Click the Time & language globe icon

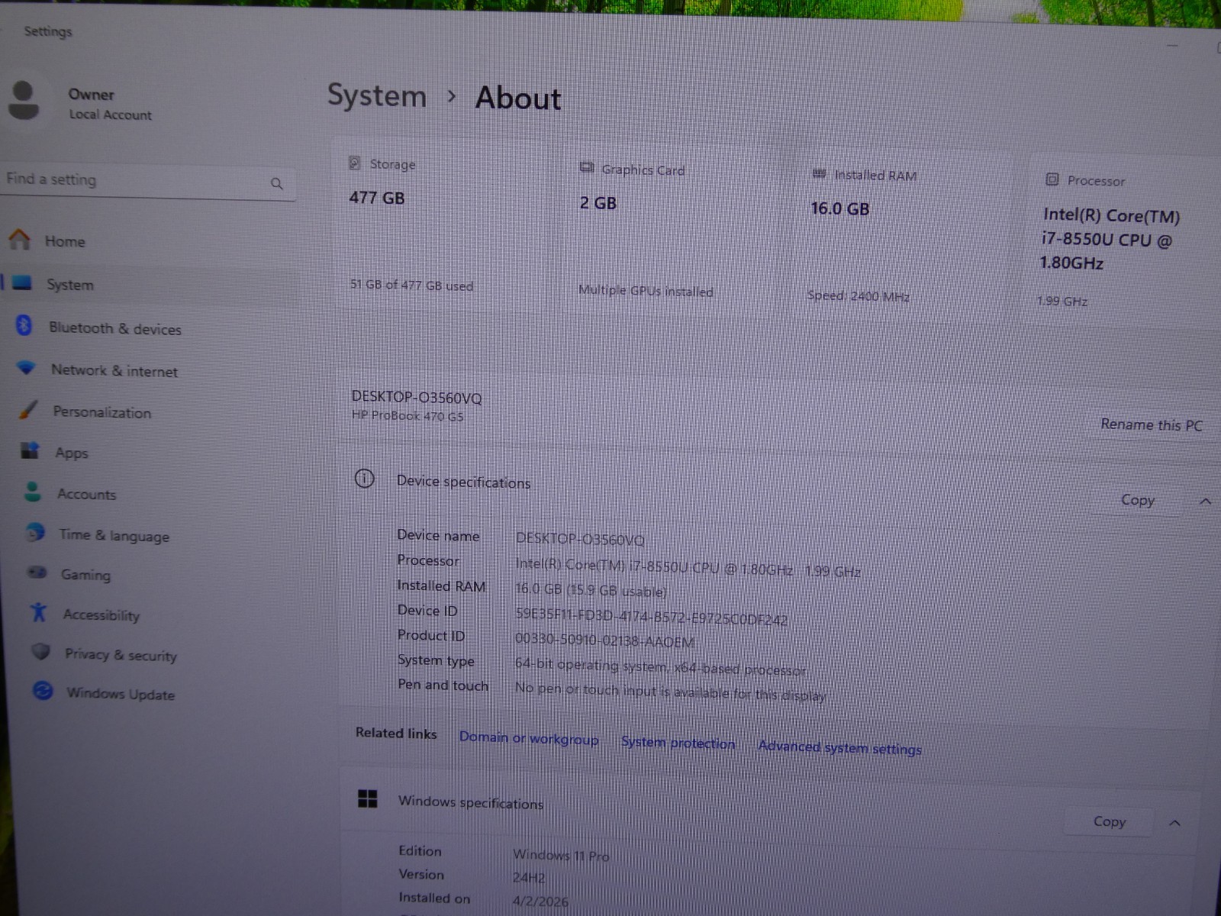(x=35, y=533)
